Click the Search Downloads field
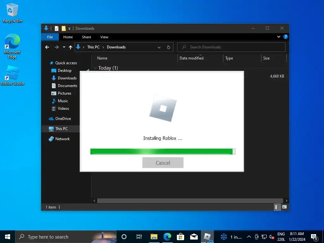324x243 pixels. pyautogui.click(x=231, y=47)
